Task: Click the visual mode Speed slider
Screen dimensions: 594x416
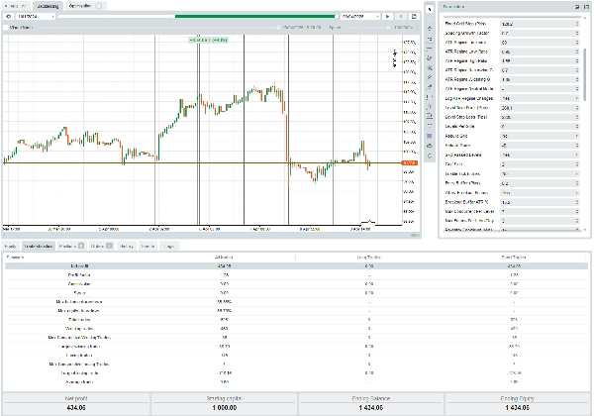Action: (x=366, y=28)
